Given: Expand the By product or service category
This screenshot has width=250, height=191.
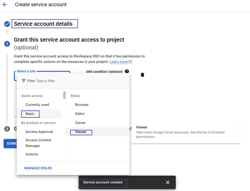Looking at the screenshot, I should click(38, 123).
